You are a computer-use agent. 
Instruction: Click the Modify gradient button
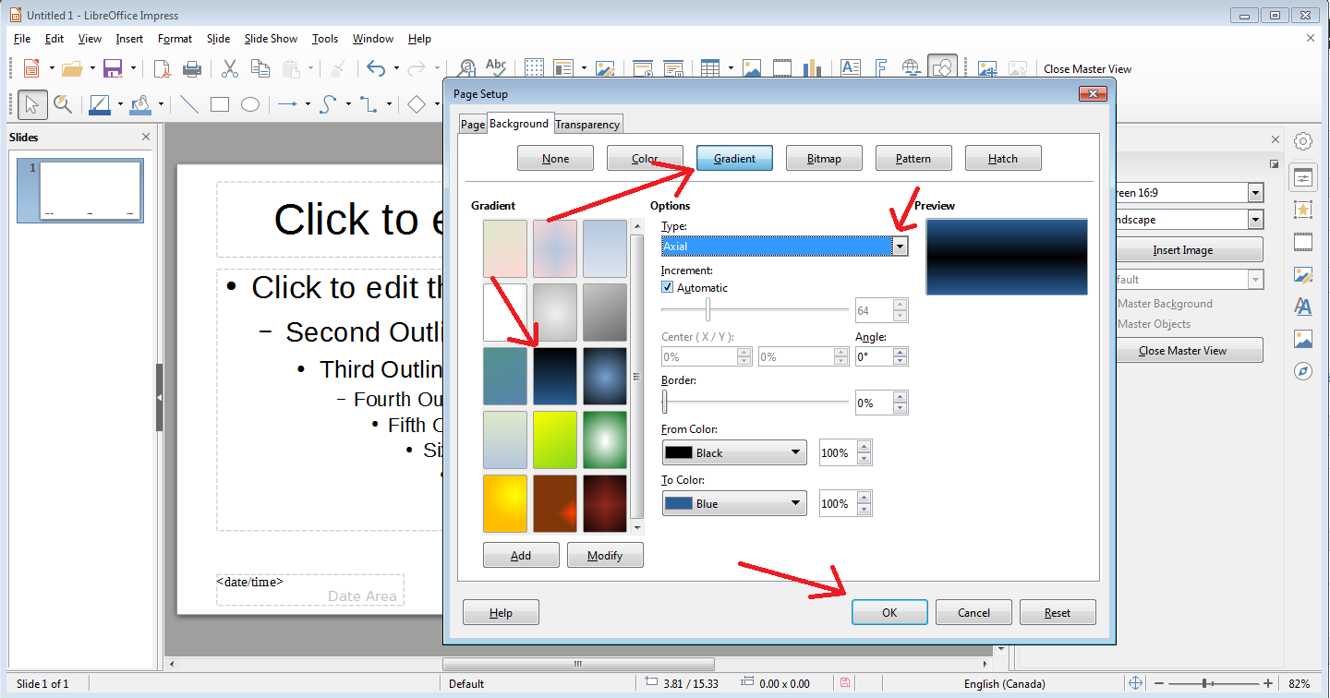605,555
